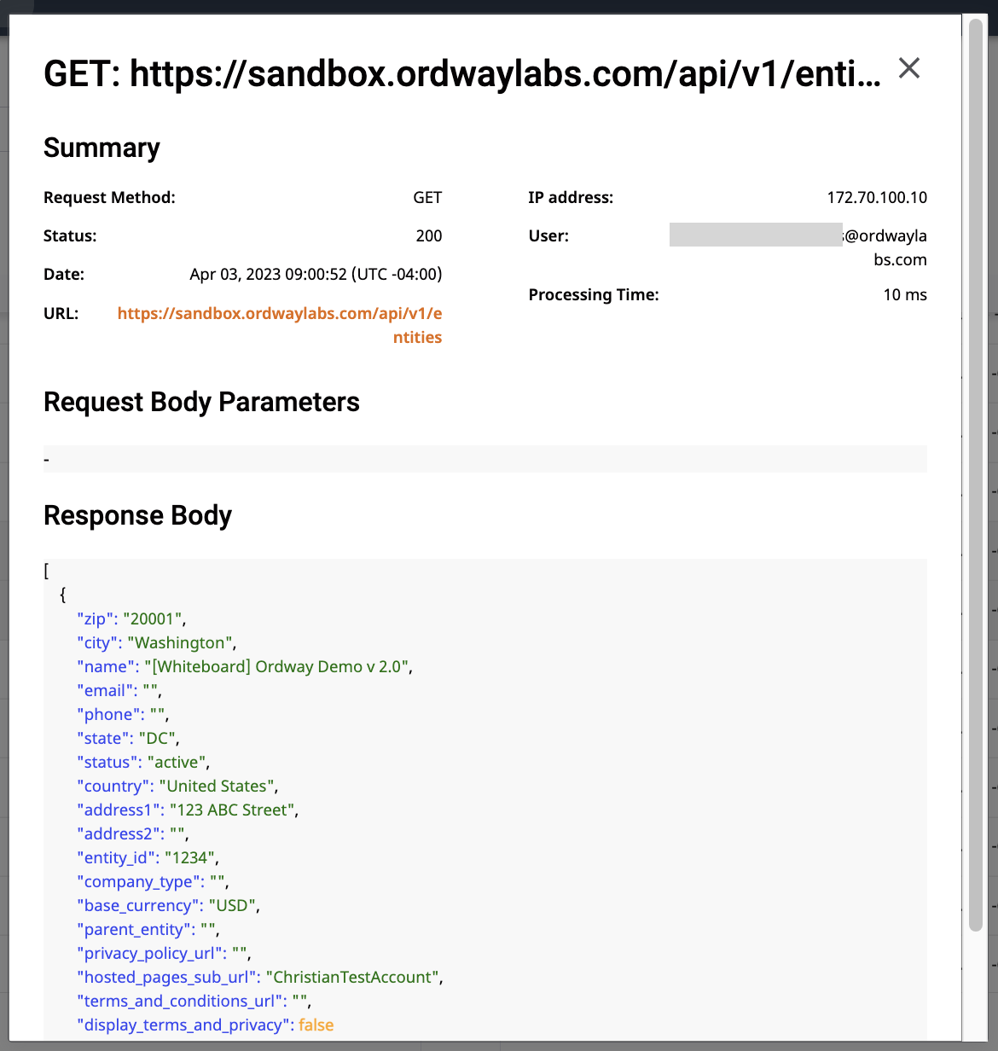The image size is (998, 1051).
Task: Click the empty request body parameters field
Action: [485, 459]
